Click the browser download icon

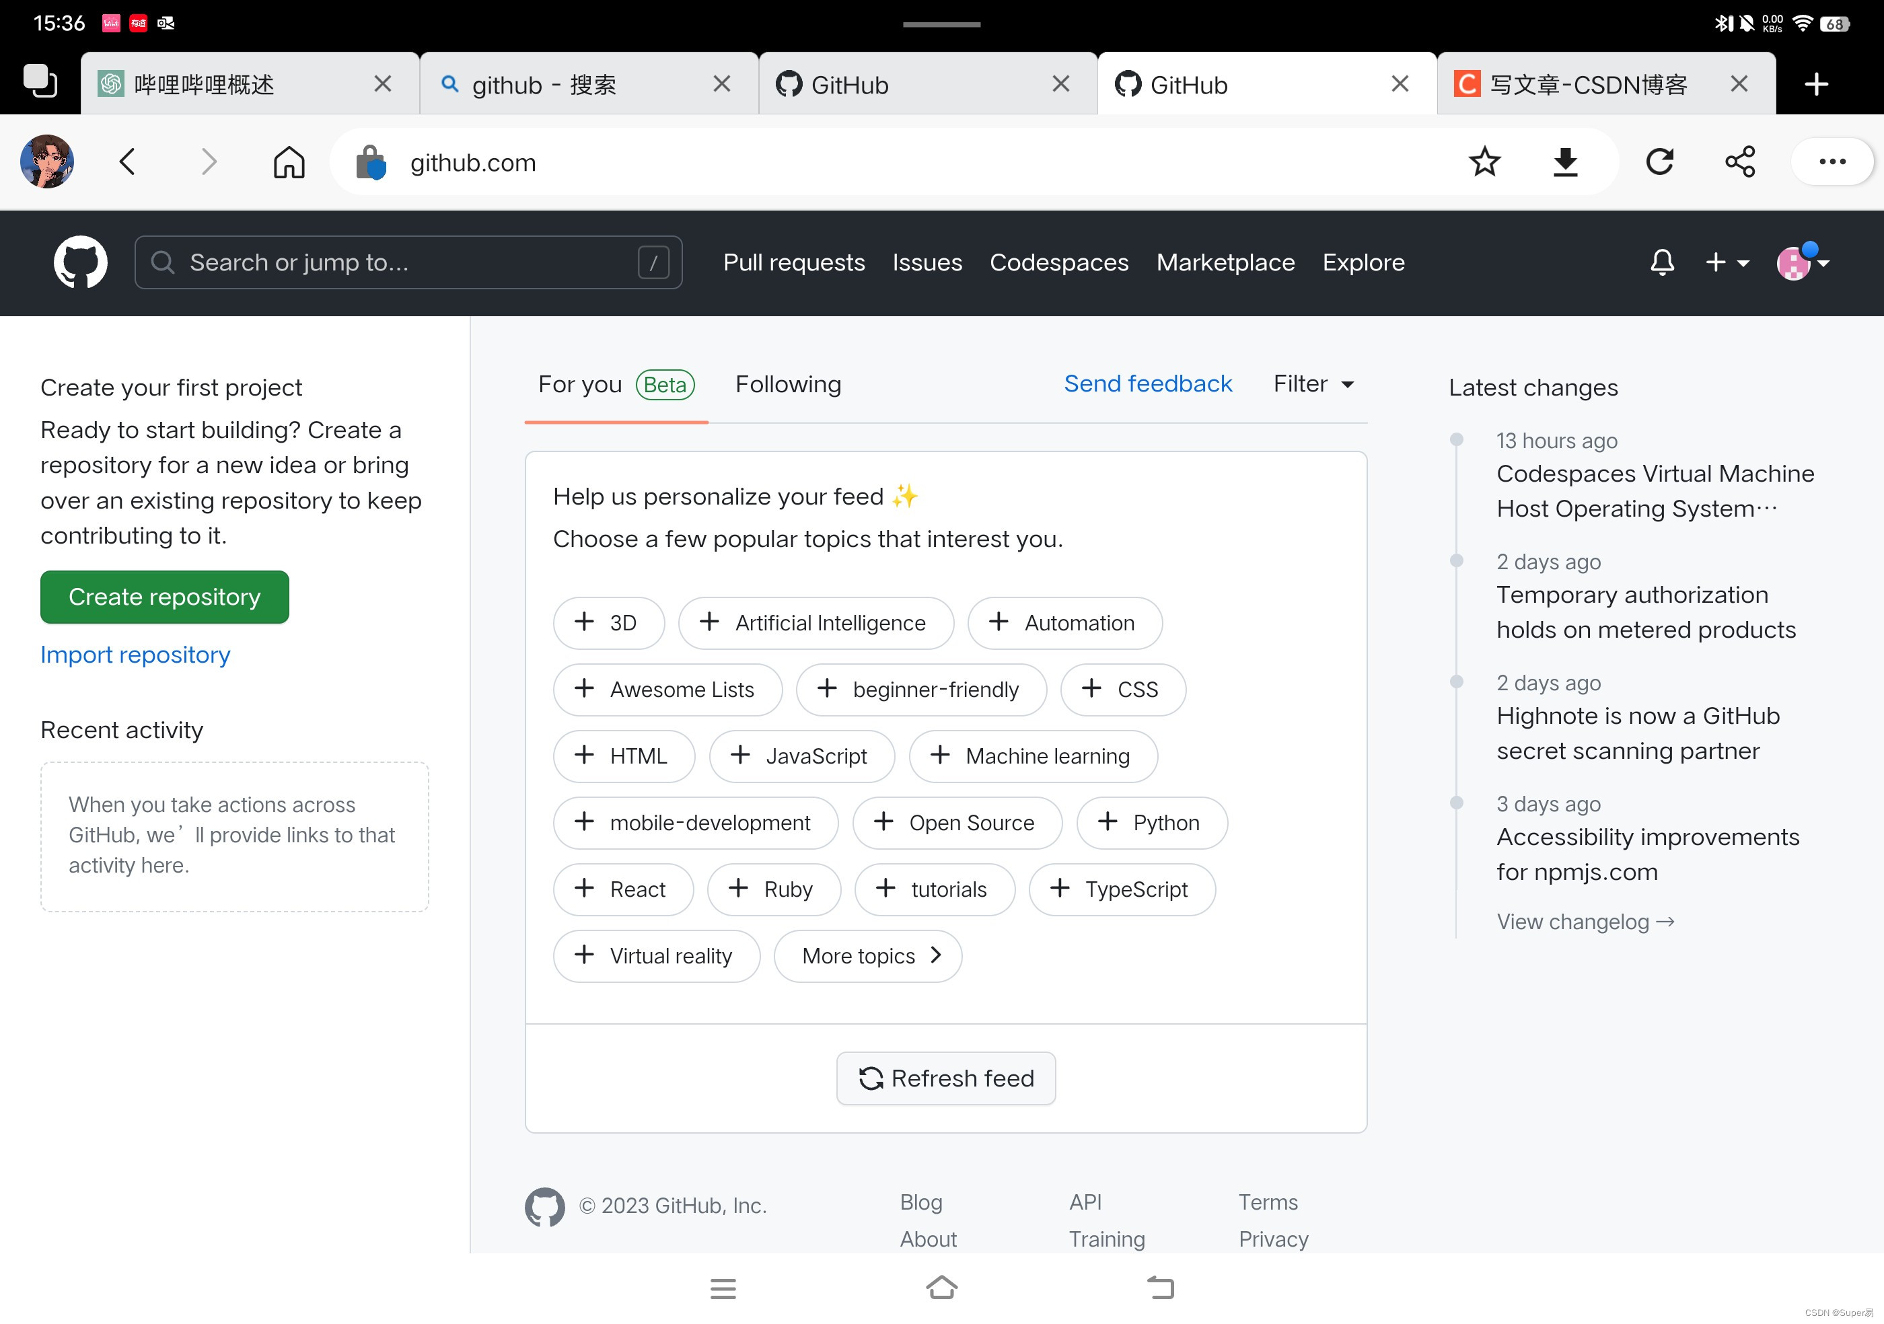[1565, 161]
